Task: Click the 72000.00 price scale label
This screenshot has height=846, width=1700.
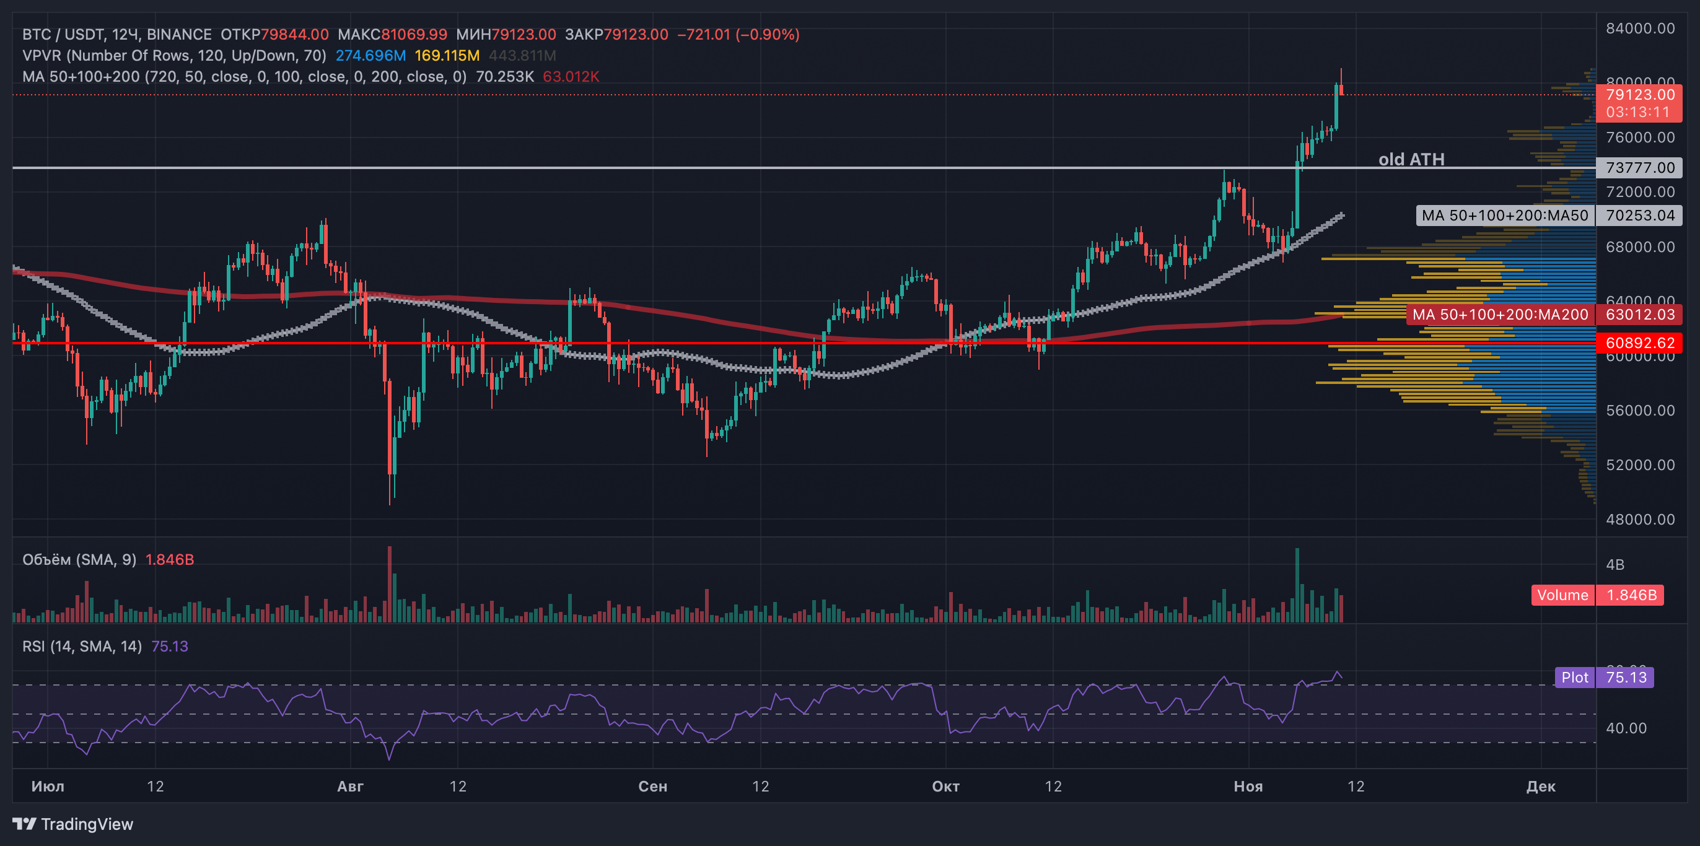Action: [x=1640, y=192]
